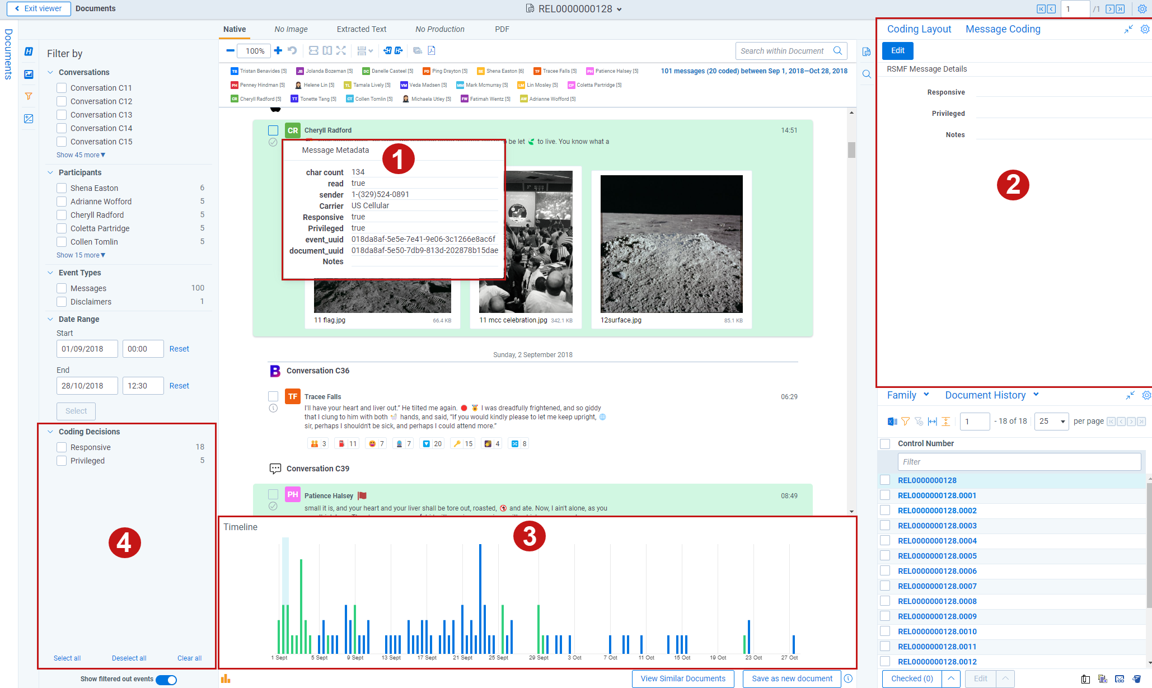Check the Disclaimers event type checkbox

pyautogui.click(x=62, y=302)
